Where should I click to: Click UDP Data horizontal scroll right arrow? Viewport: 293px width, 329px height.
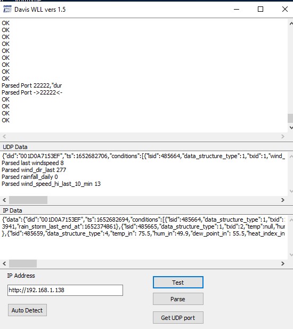[283, 200]
